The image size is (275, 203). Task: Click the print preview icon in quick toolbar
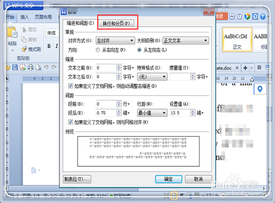38,67
